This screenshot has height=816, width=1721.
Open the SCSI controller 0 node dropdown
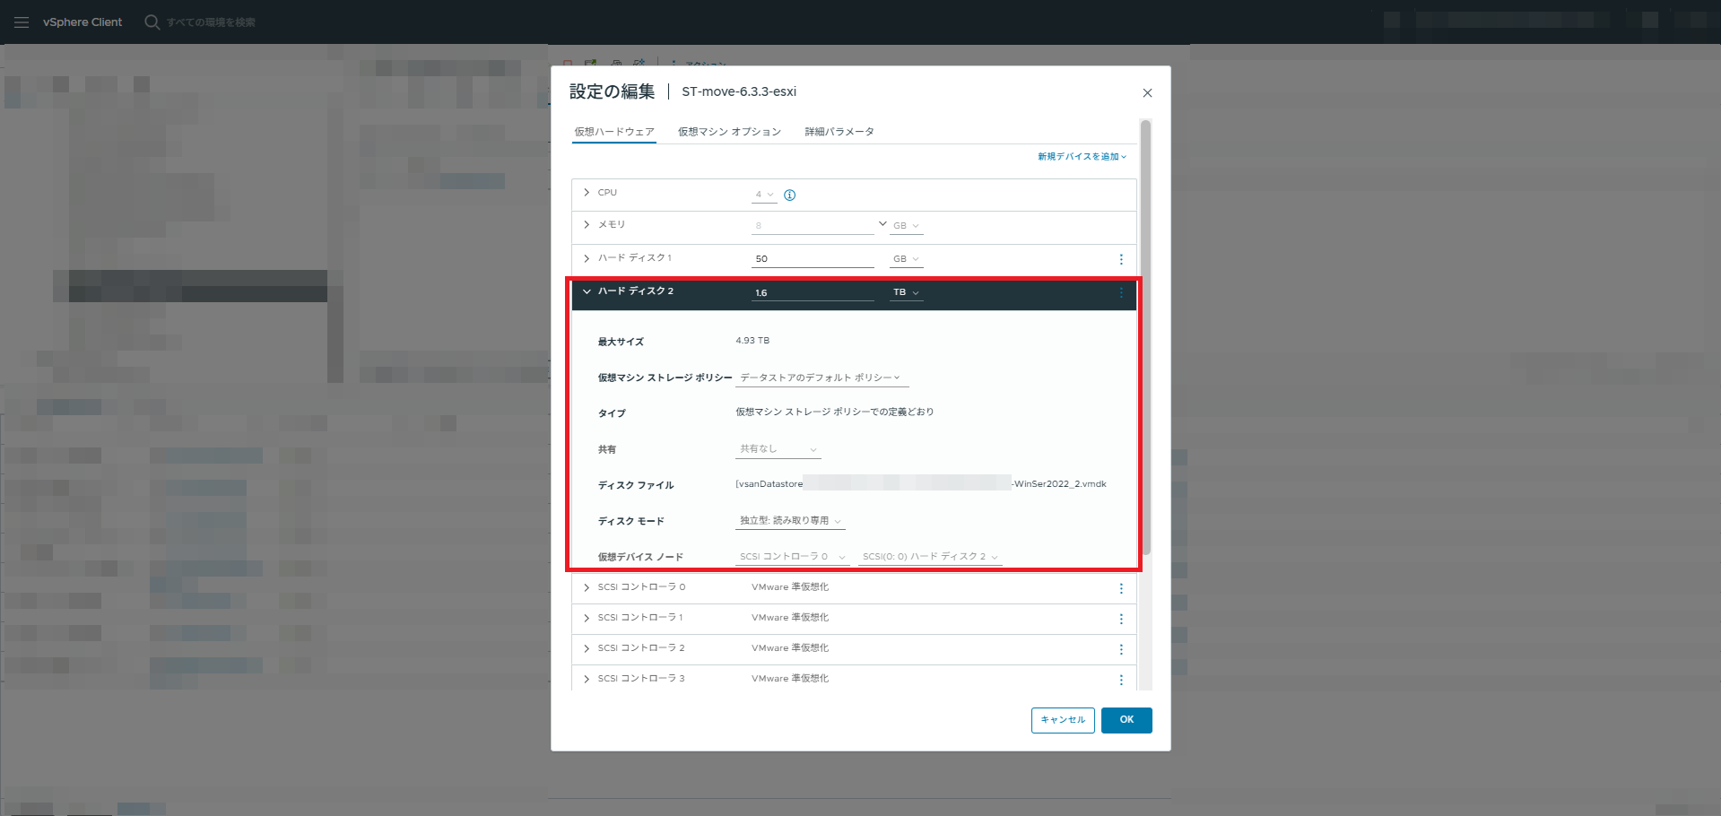point(792,557)
